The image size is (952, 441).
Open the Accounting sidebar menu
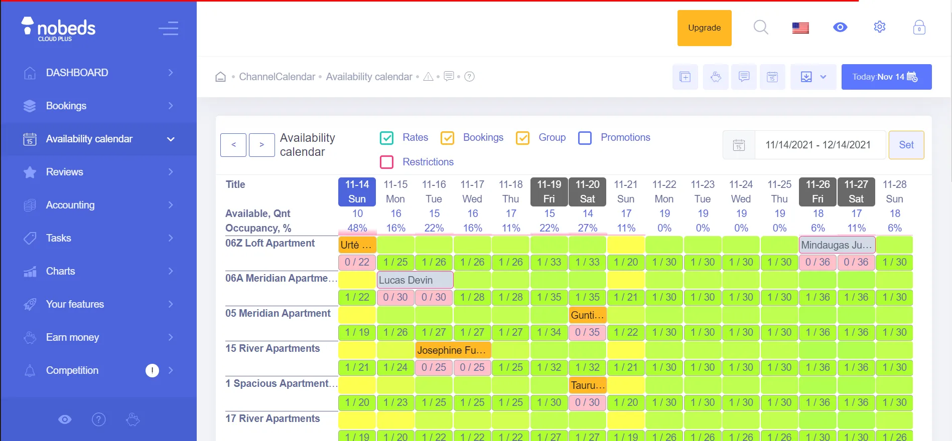[x=98, y=205]
